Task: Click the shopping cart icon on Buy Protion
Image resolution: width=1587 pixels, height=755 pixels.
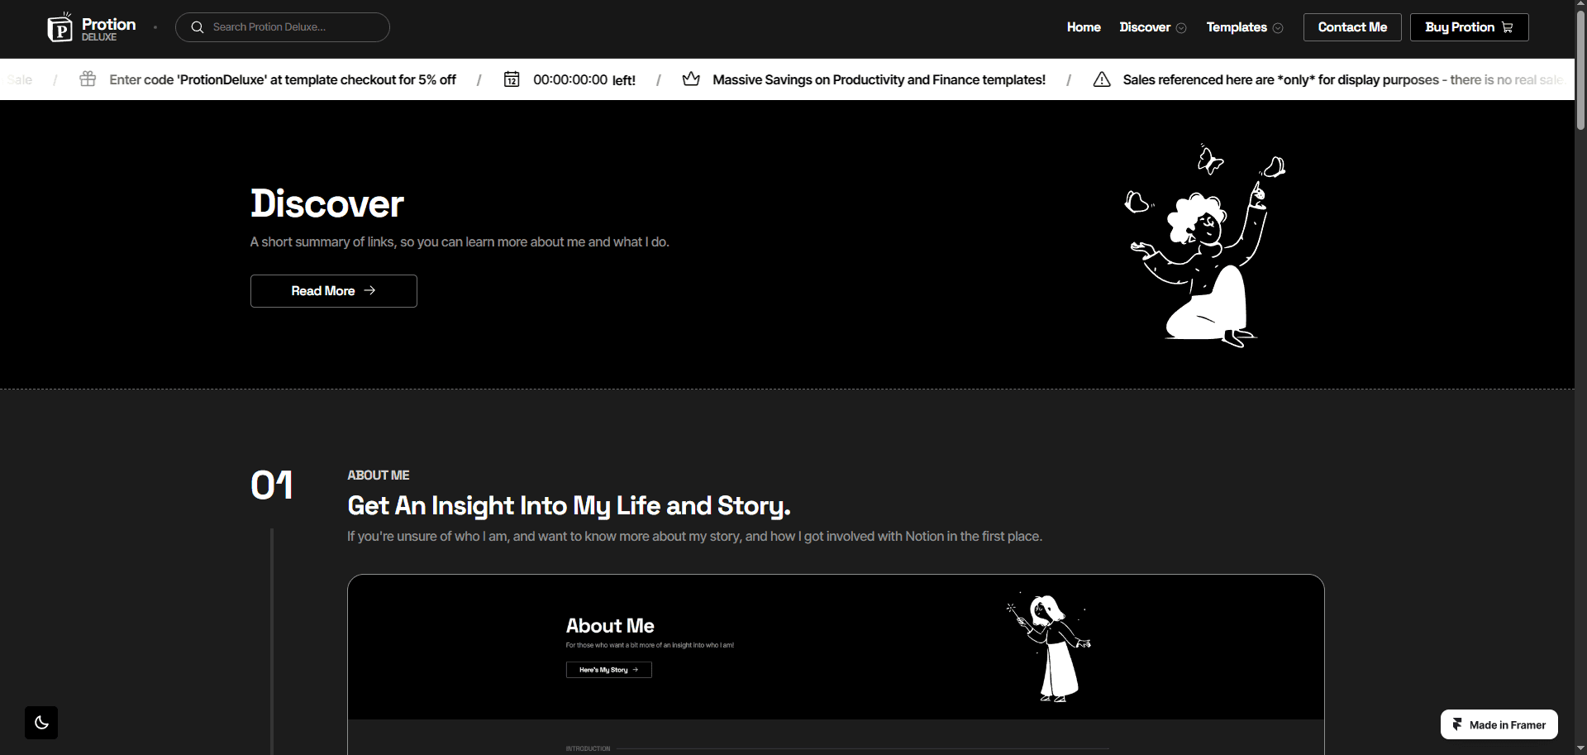Action: [x=1507, y=27]
